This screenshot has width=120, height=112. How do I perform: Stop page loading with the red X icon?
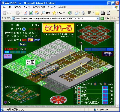tap(25, 13)
